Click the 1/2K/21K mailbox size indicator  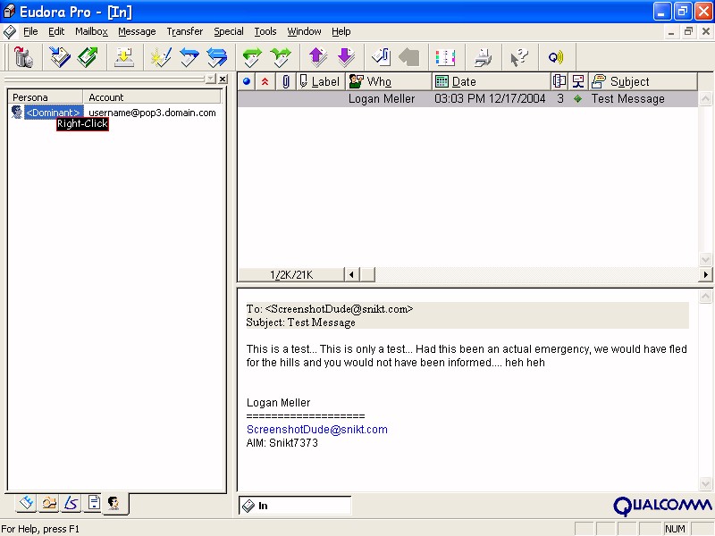click(x=291, y=275)
